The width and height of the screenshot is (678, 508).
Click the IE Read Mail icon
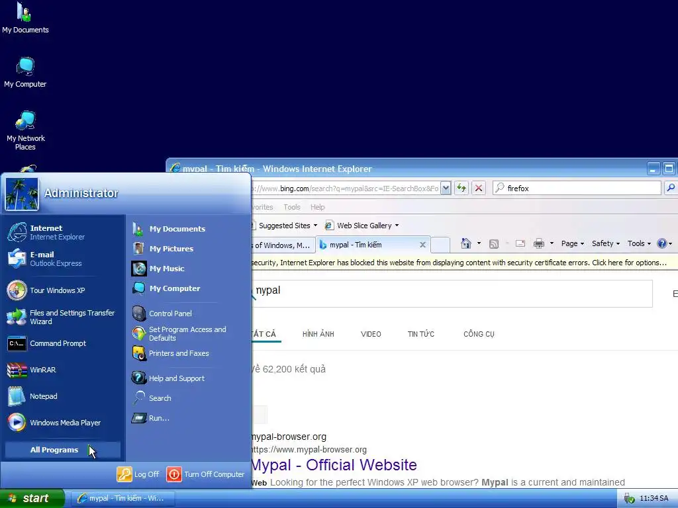[x=520, y=243]
